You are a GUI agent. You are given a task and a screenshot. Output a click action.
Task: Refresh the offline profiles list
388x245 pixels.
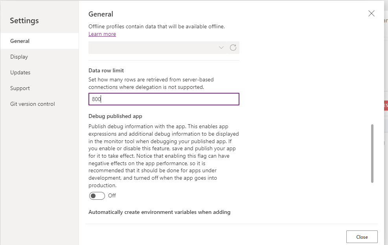(x=233, y=48)
